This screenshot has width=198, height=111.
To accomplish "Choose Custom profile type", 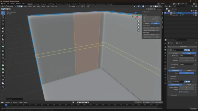I will (x=189, y=71).
